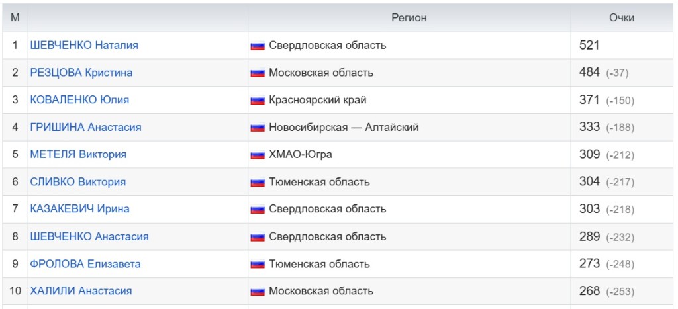The height and width of the screenshot is (309, 678).
Task: Click Тюменская область in row 6
Action: (x=319, y=182)
